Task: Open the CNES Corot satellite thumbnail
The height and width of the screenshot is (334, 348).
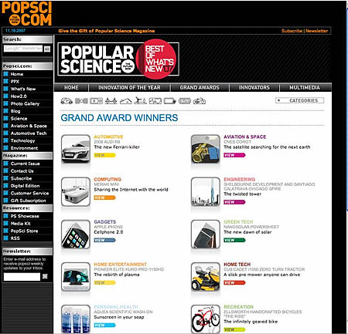Action: click(x=206, y=149)
